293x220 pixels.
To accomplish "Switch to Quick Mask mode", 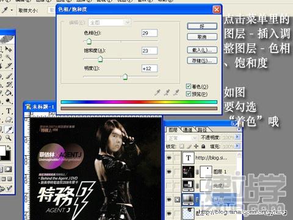I will point(8,169).
